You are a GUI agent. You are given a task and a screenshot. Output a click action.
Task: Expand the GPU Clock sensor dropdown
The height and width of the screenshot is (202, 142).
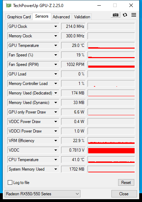[56, 26]
